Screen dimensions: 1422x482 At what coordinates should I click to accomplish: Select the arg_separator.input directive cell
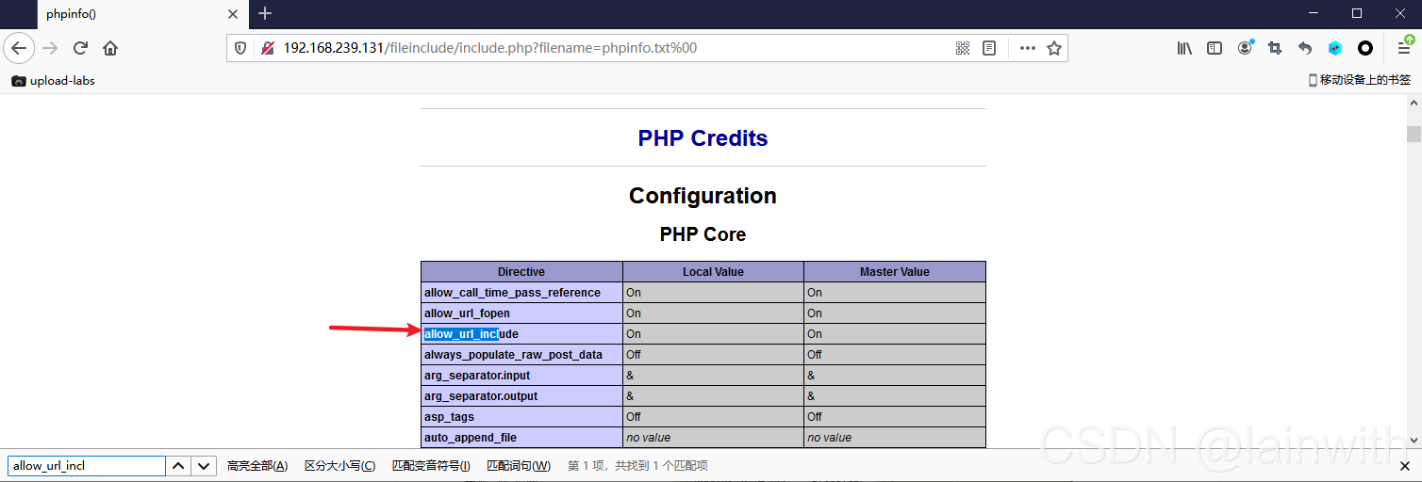tap(521, 376)
